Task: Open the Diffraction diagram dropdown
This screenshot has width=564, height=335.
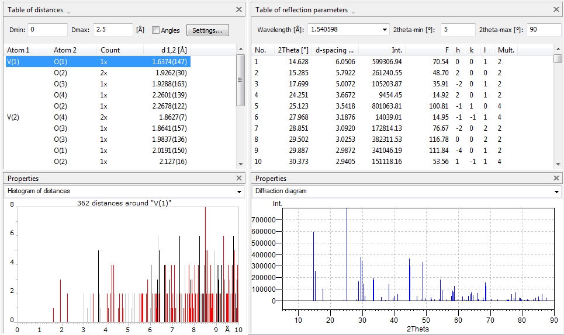Action: coord(556,191)
